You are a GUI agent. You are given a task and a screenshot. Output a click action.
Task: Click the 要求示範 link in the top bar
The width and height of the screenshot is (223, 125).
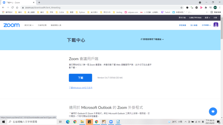[x=182, y=18]
